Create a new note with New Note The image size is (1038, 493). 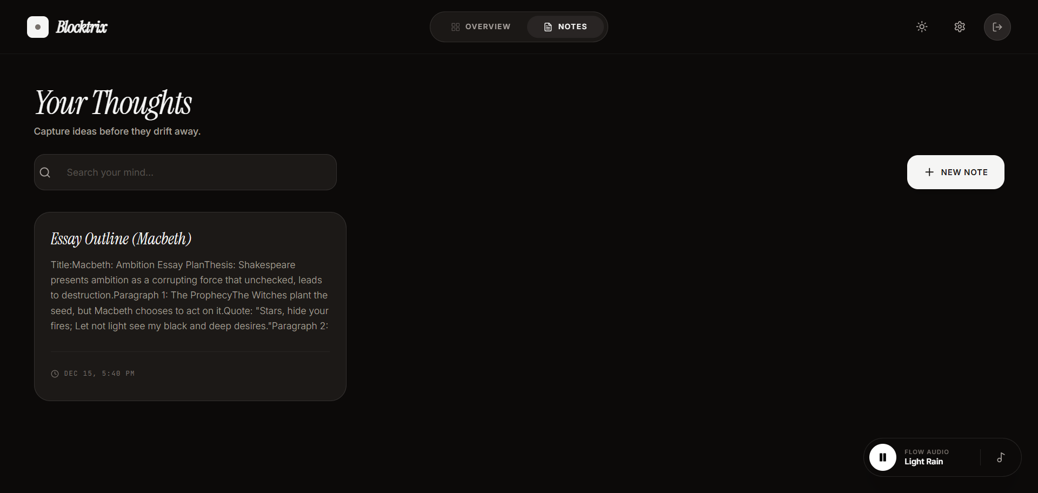point(955,172)
